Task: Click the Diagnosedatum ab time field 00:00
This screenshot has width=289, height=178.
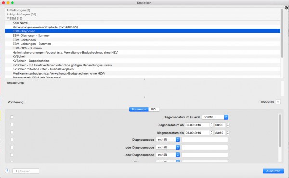Action: [x=220, y=125]
